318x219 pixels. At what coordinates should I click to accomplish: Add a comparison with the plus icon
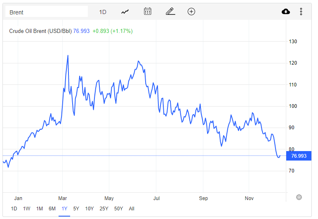pos(191,12)
